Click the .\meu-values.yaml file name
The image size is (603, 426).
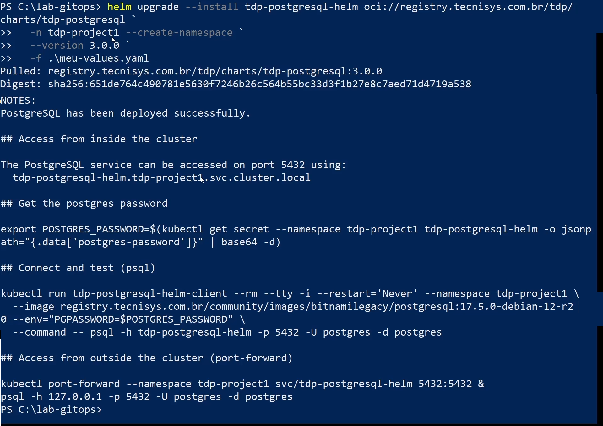point(99,58)
